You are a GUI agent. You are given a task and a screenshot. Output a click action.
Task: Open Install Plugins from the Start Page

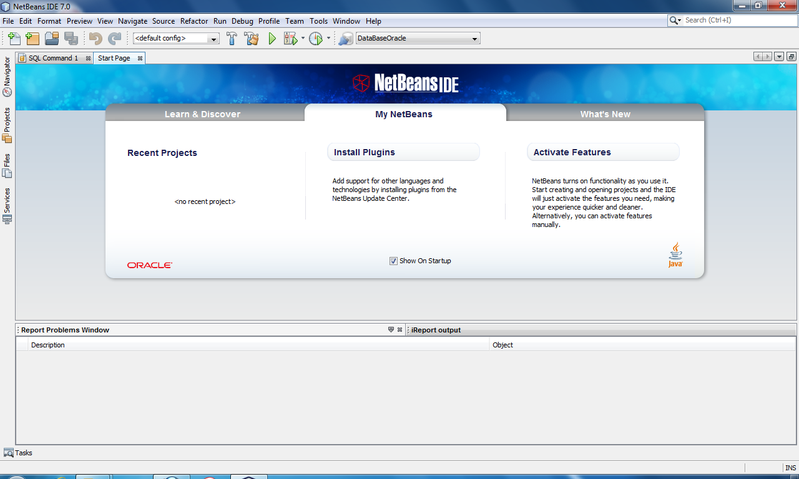pos(364,152)
